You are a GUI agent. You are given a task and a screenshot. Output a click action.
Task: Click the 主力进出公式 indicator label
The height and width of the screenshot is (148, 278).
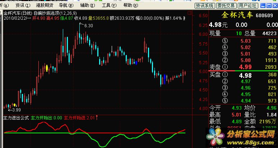[16, 118]
